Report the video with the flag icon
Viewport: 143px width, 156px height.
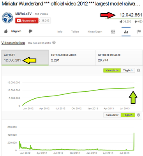[x=139, y=32]
